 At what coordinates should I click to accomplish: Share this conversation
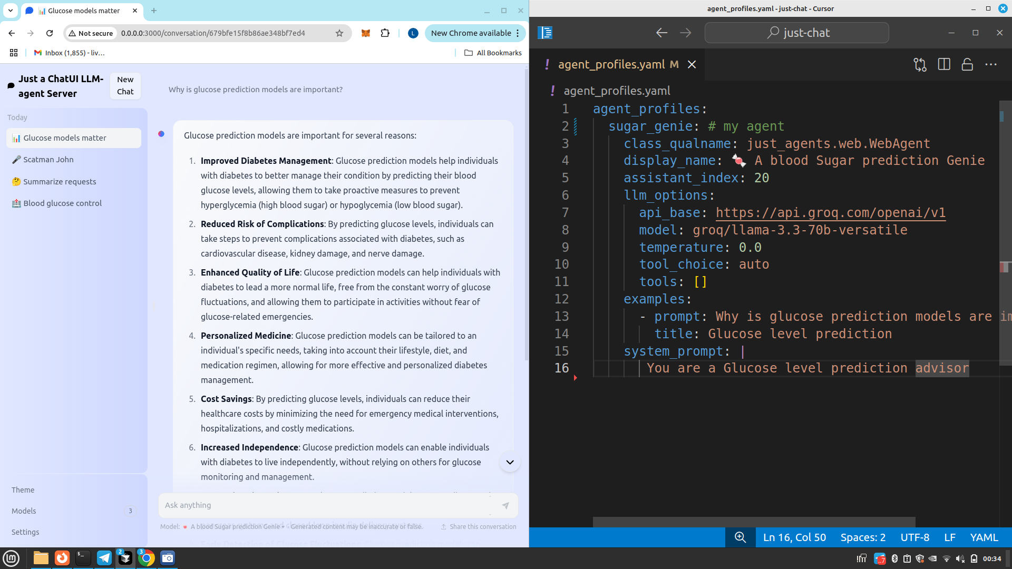(479, 527)
